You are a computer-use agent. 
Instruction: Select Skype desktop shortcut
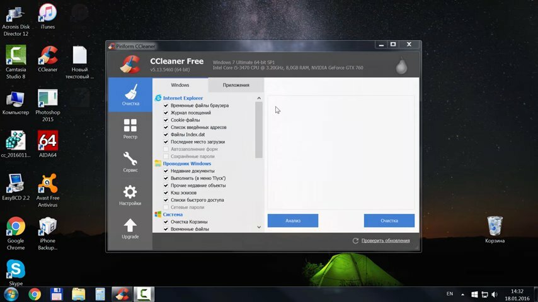(16, 272)
